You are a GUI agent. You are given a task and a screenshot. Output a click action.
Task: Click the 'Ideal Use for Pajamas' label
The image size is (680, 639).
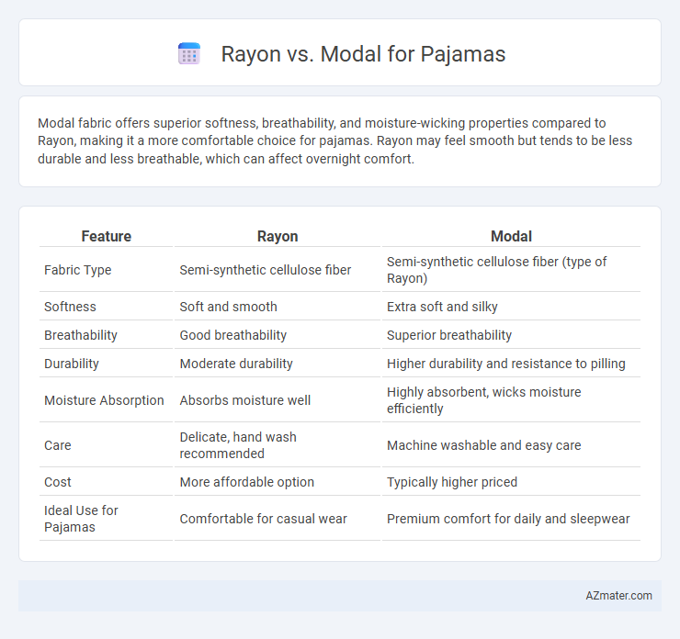(x=81, y=519)
